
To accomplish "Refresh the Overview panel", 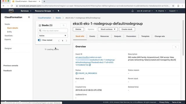I will (176, 47).
